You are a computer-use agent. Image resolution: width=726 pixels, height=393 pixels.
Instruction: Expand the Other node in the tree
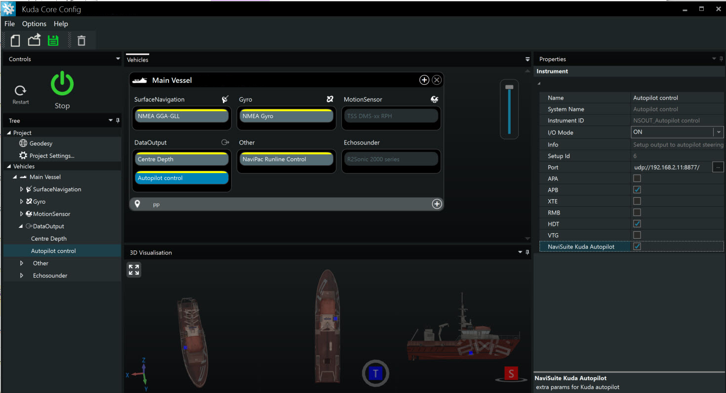point(22,263)
